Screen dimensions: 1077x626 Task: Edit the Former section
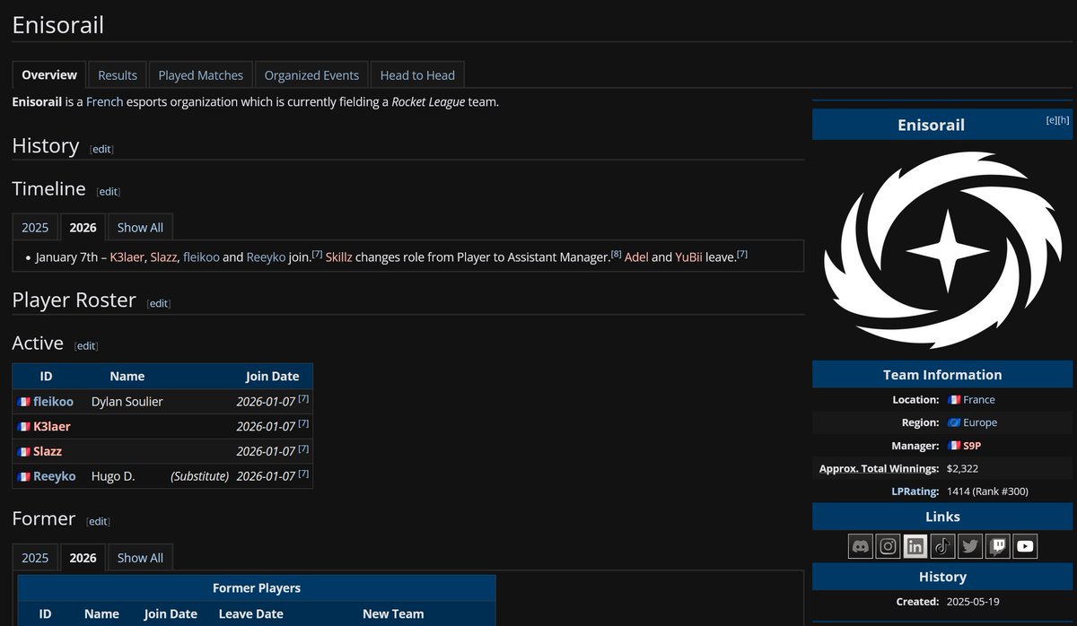coord(98,522)
